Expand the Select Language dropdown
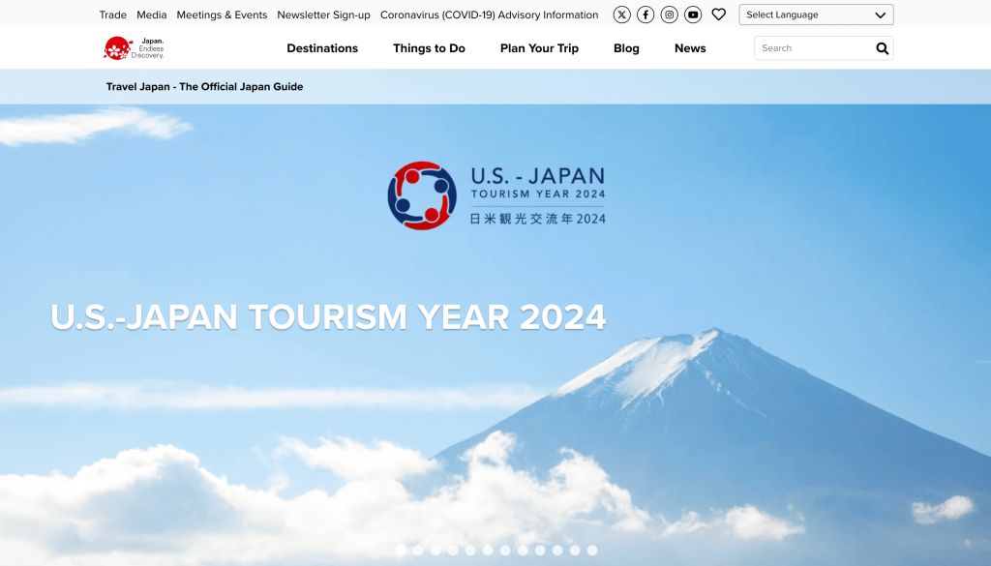 point(816,15)
